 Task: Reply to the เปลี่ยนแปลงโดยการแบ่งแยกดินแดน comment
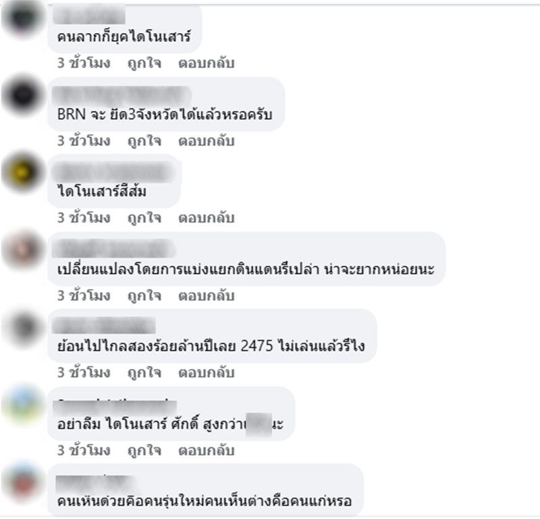[x=207, y=296]
